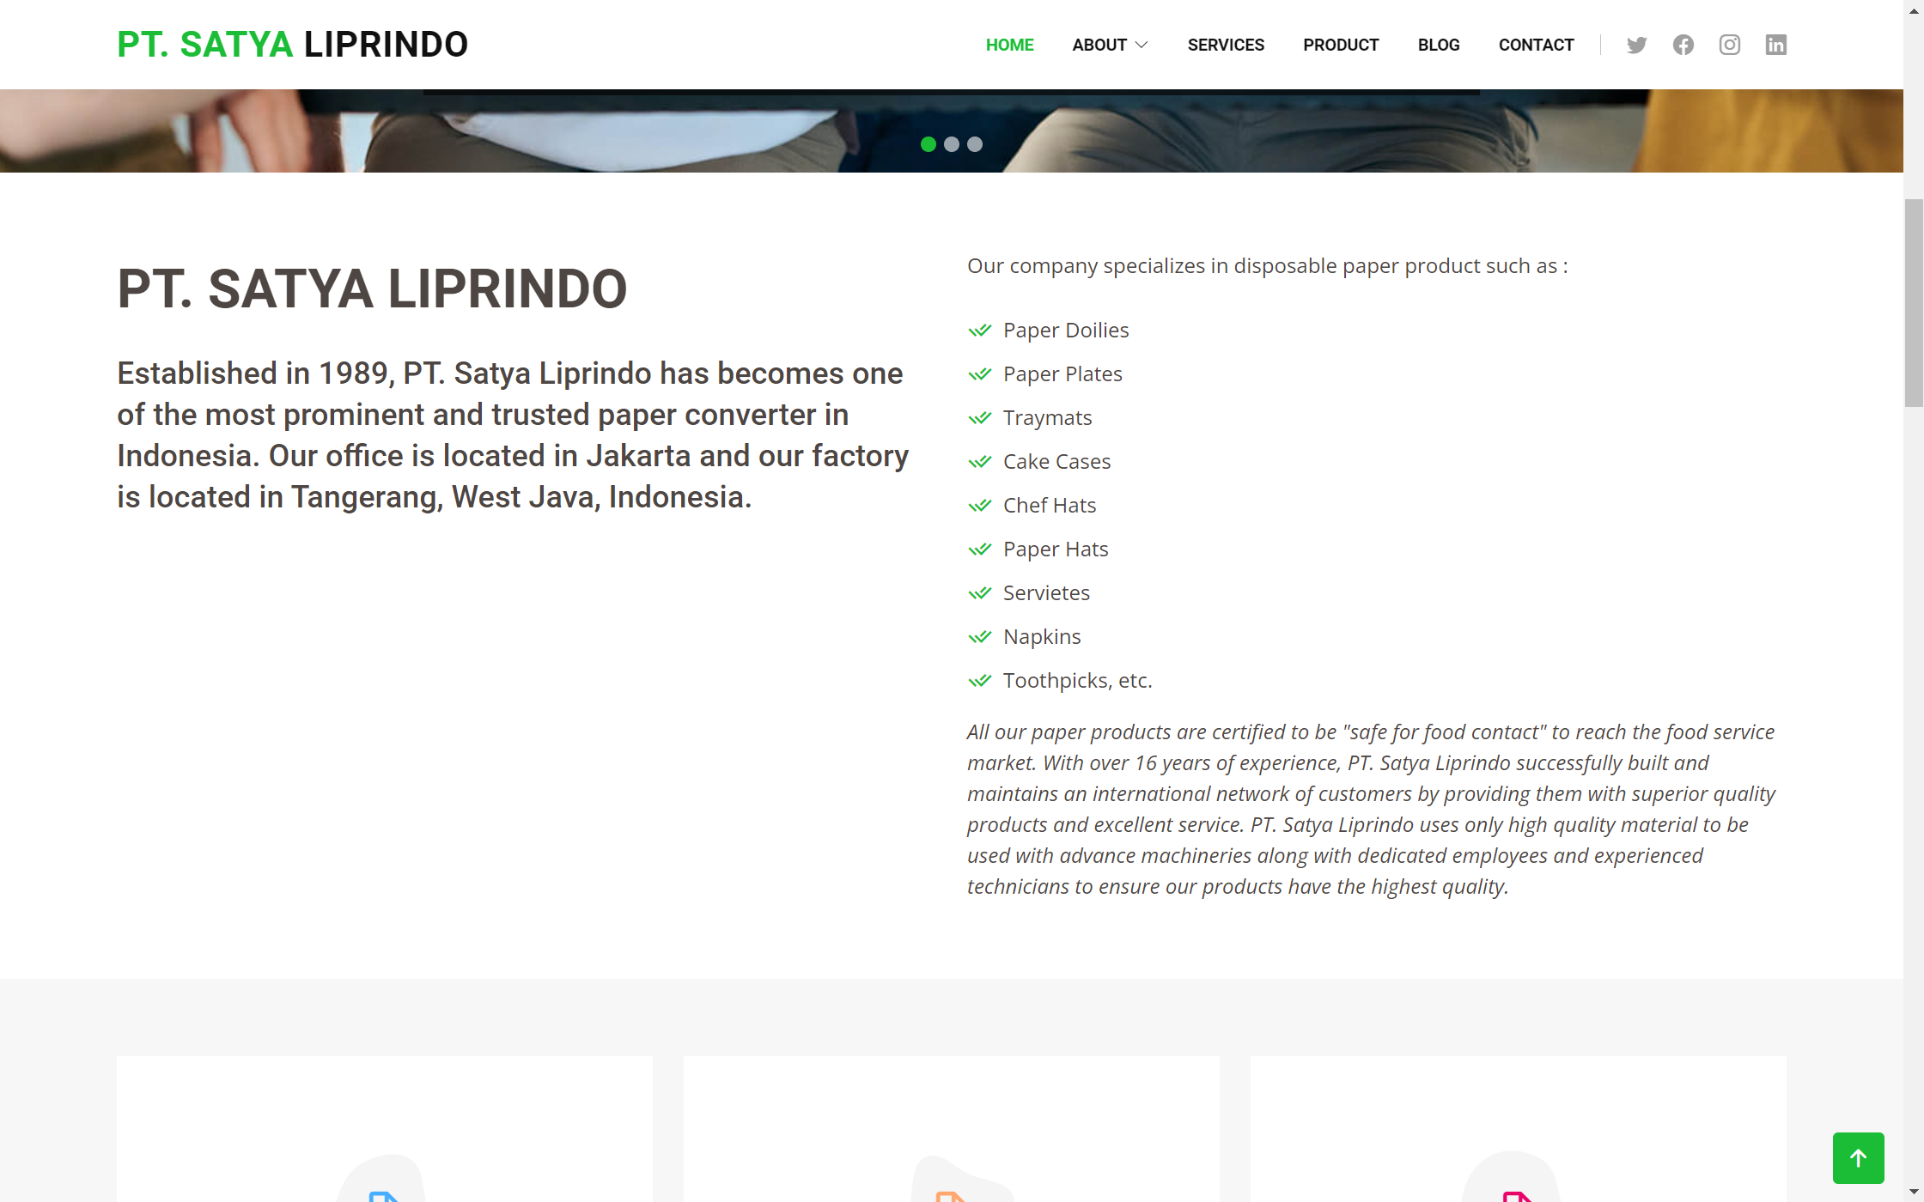Navigate to the BLOG page
Image resolution: width=1924 pixels, height=1202 pixels.
(x=1438, y=45)
